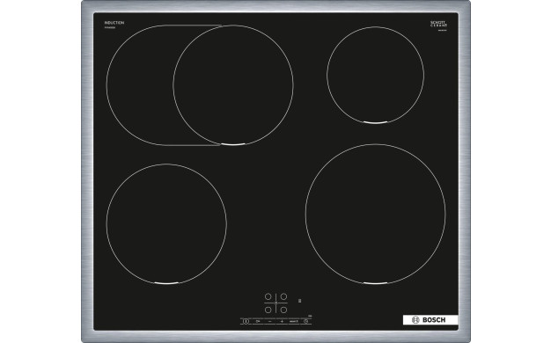Screen dimensions: 551x343
Task: Click the center cross of zone selector
Action: click(x=275, y=303)
